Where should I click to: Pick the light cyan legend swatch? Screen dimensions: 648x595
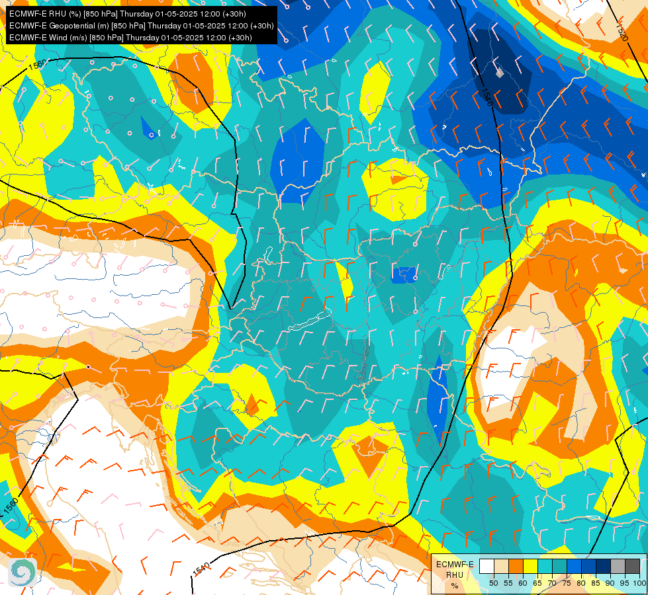point(545,566)
